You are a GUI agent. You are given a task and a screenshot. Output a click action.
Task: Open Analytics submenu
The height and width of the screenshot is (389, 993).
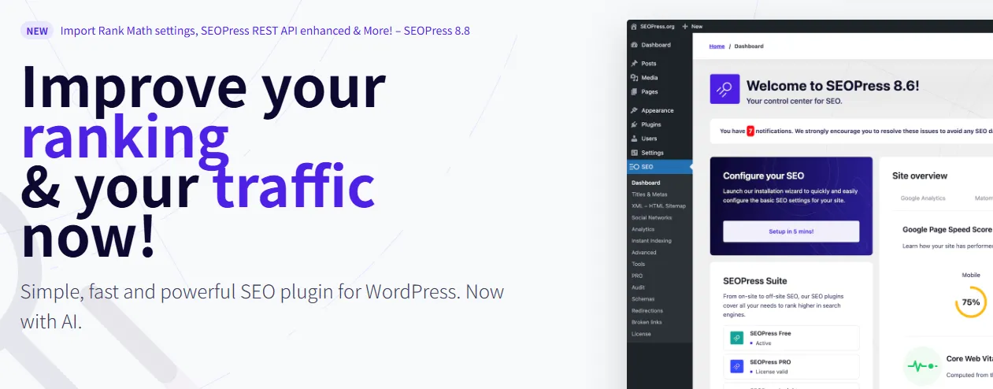(x=643, y=229)
